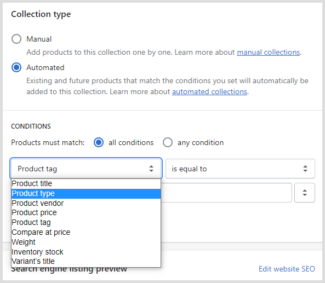Pick 'Variant's title' from the dropdown list
Screen dimensions: 325x283
86,261
